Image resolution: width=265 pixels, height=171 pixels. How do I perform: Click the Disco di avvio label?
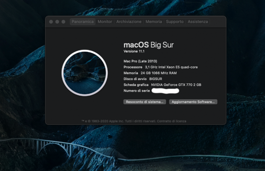click(x=135, y=79)
